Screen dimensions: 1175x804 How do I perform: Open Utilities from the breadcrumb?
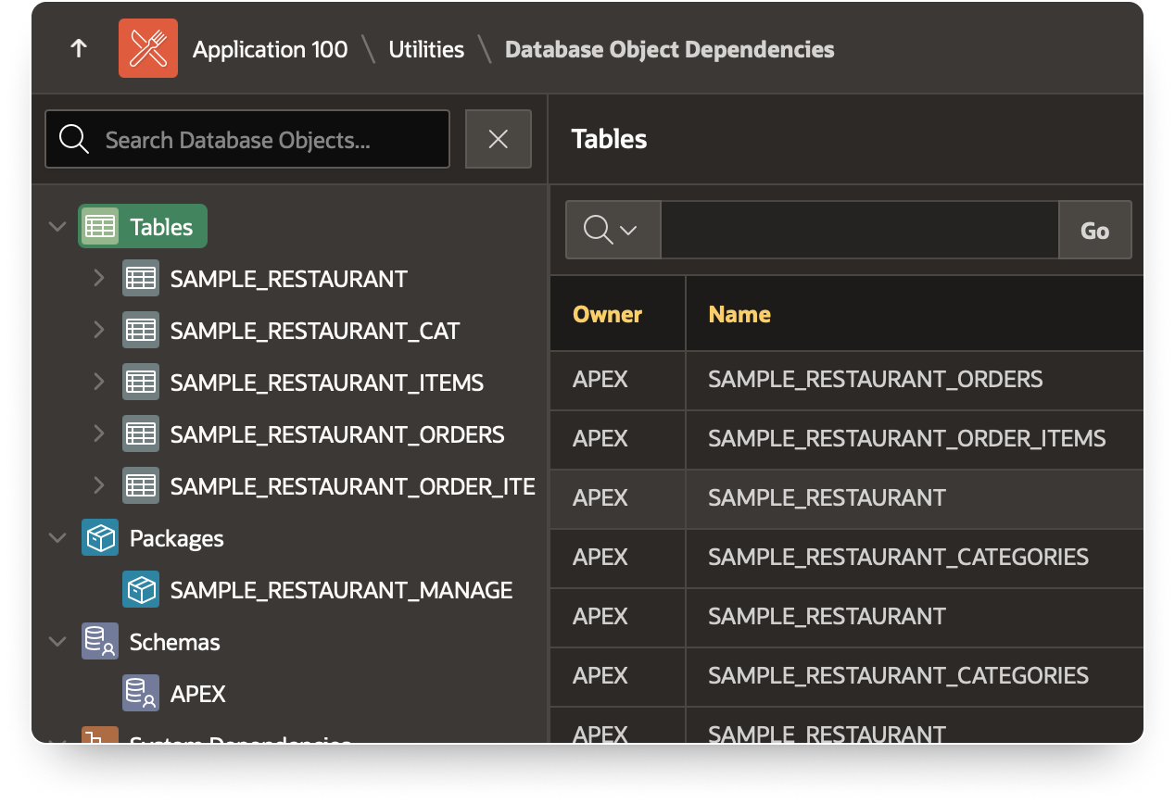tap(426, 49)
